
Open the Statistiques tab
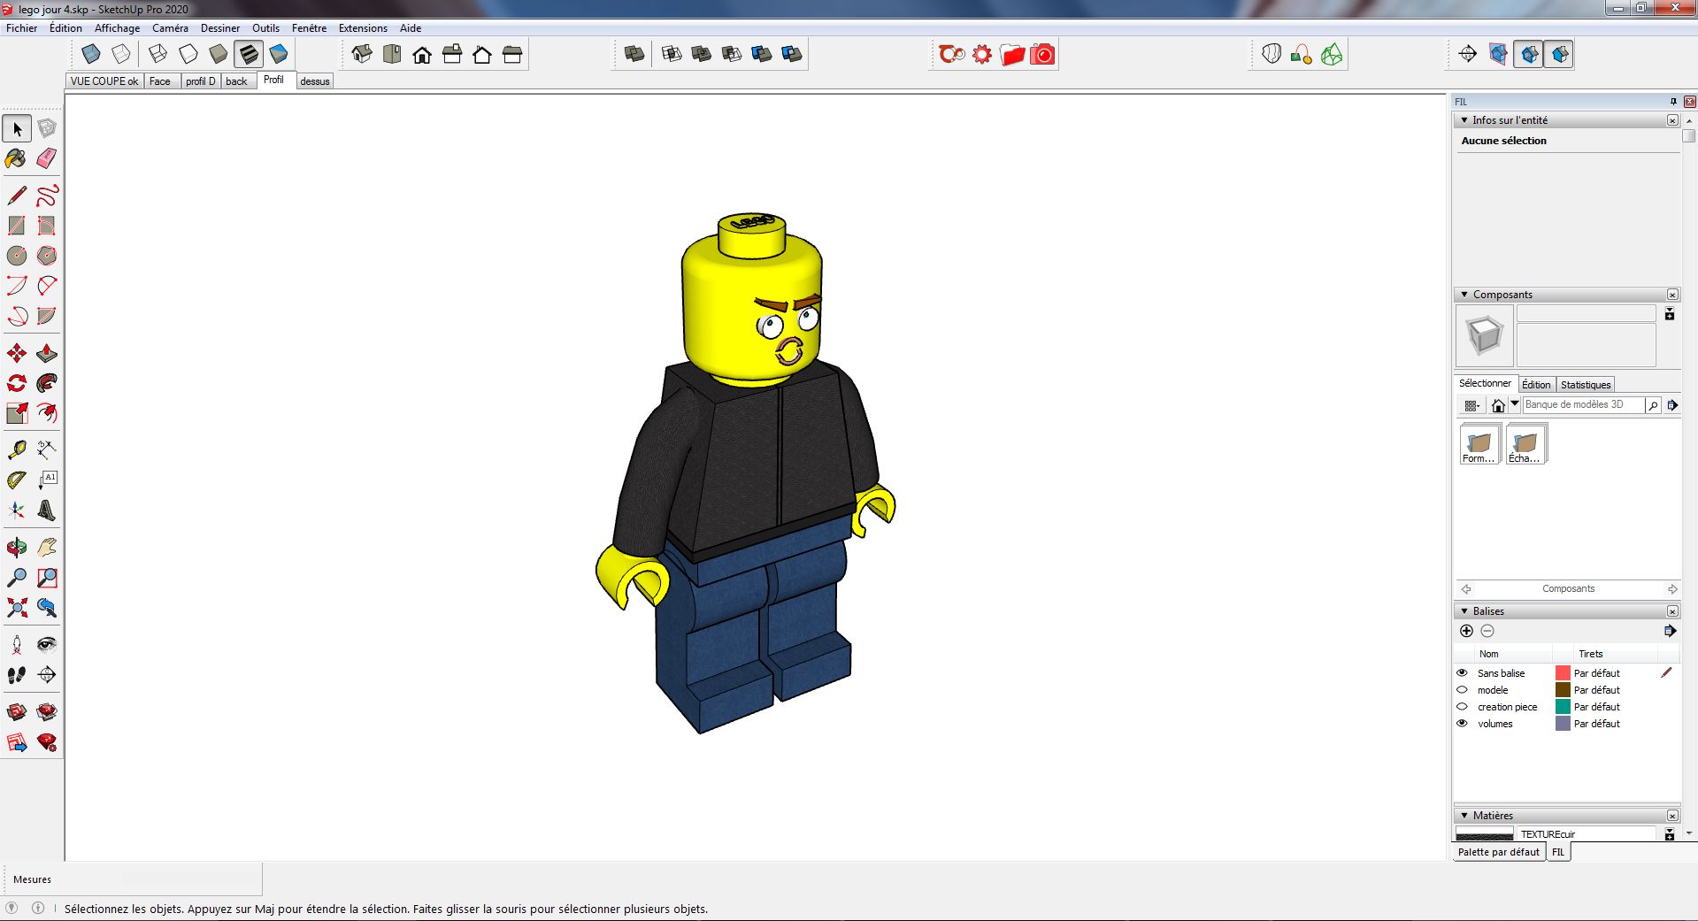point(1586,385)
